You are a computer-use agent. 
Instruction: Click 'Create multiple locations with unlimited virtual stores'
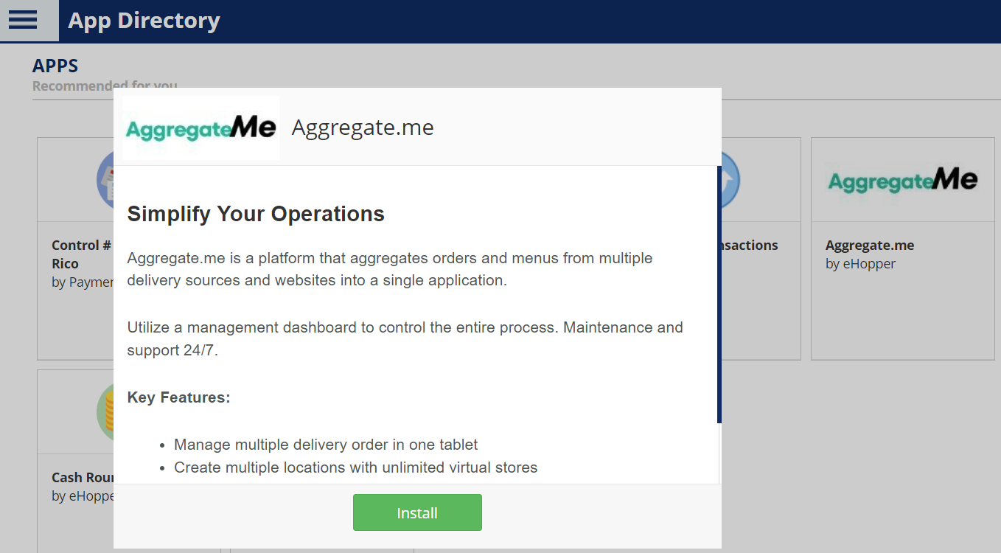coord(355,467)
